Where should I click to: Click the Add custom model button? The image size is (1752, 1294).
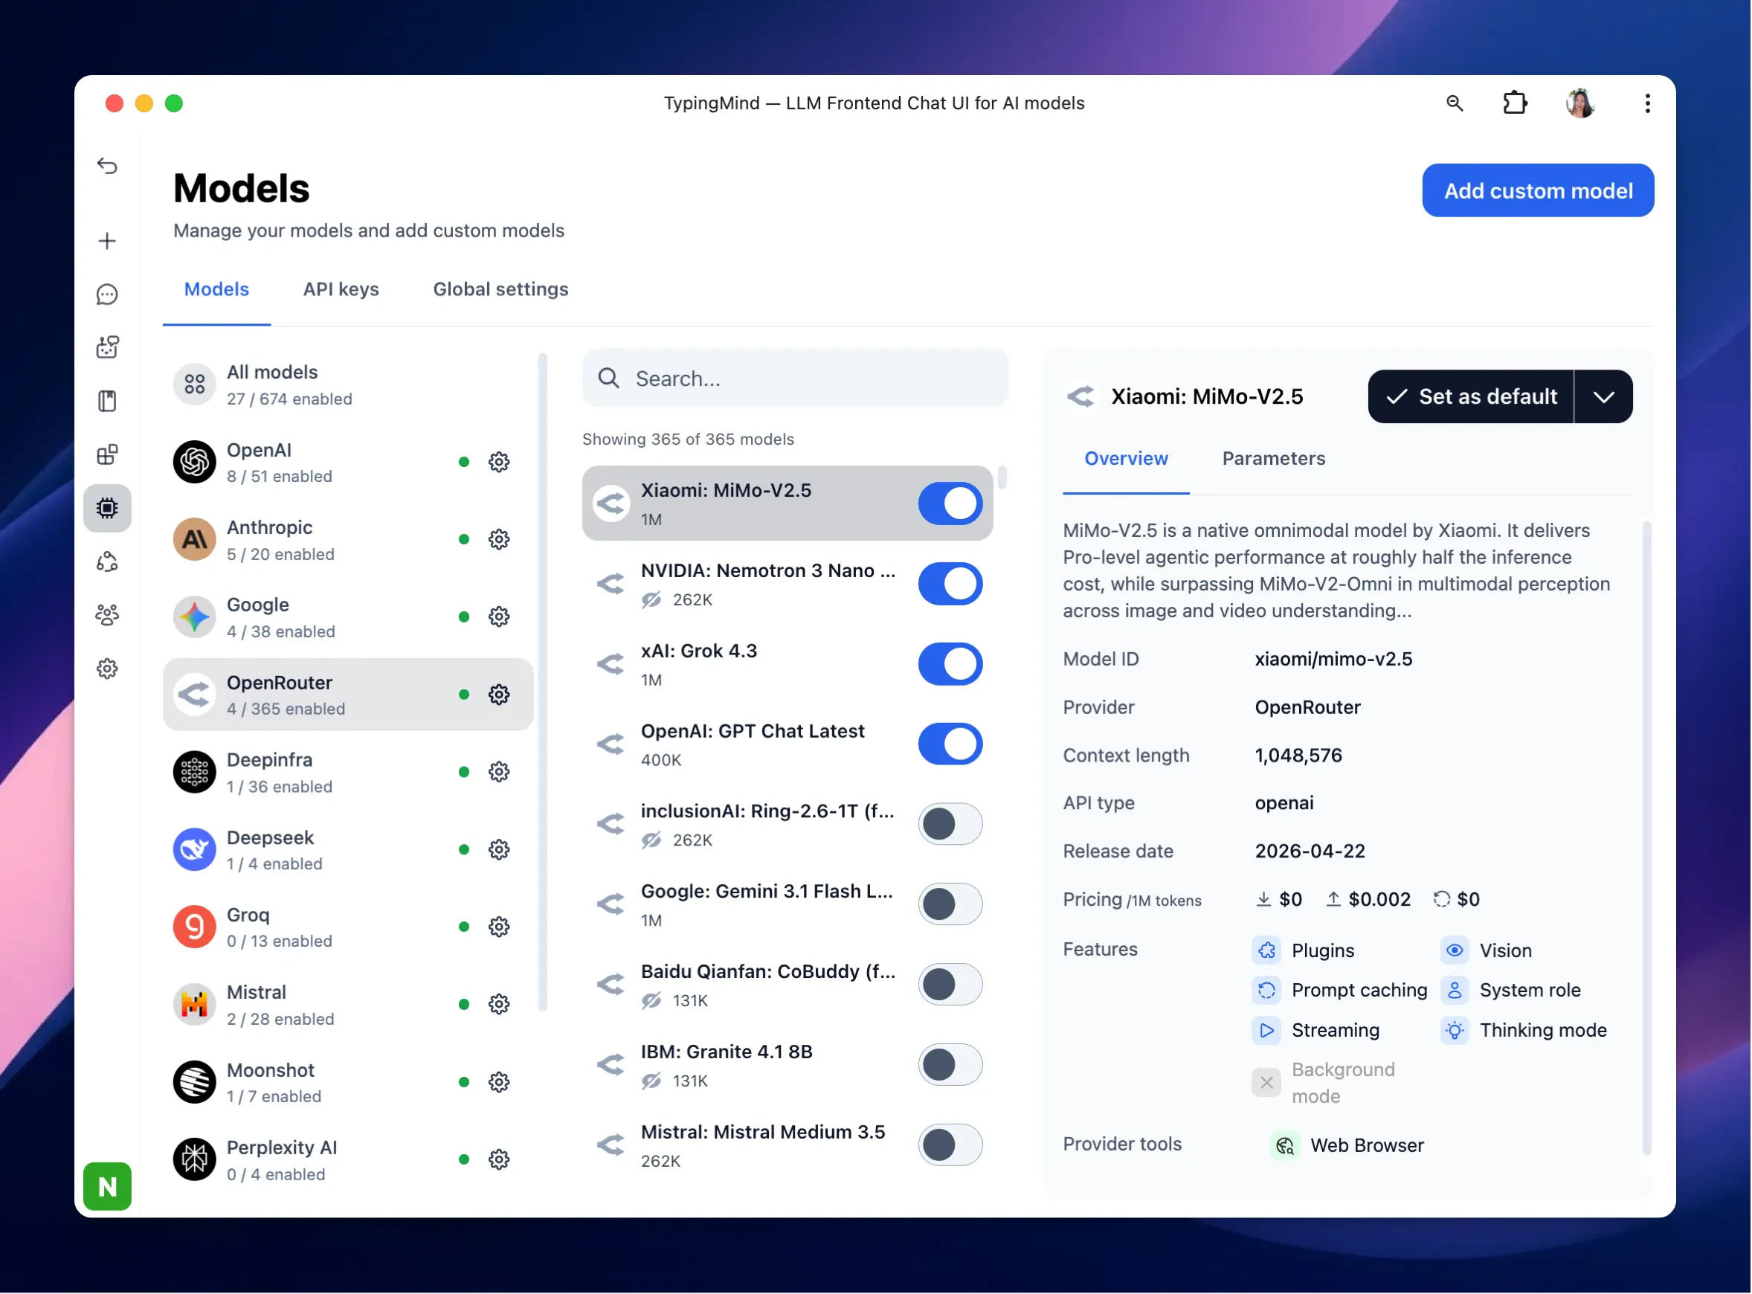click(1538, 190)
